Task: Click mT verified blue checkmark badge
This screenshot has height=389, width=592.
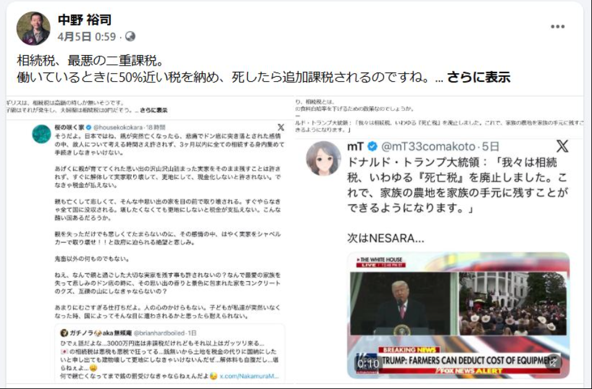Action: [x=372, y=146]
